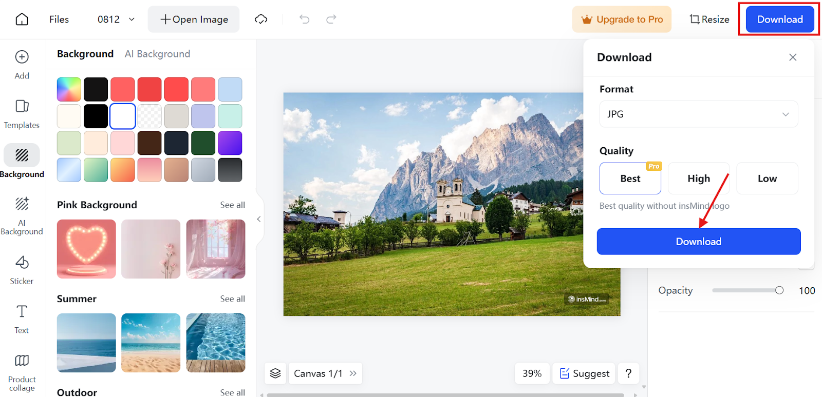The image size is (822, 397).
Task: Click the undo arrow
Action: [305, 19]
